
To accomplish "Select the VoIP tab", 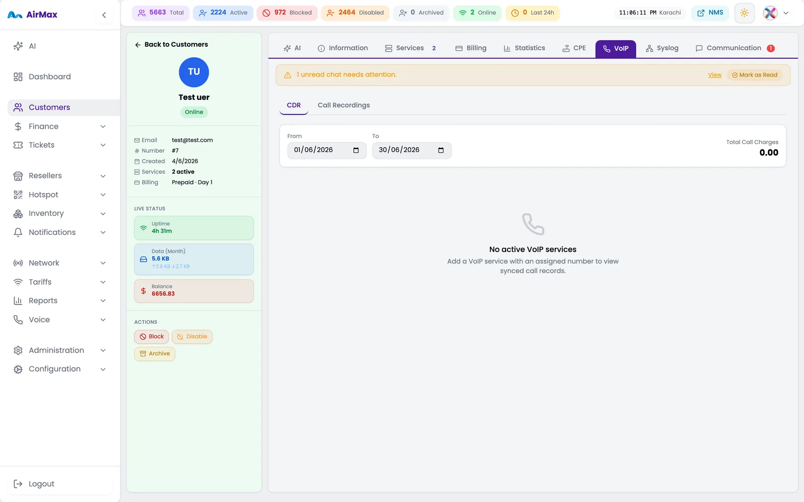I will tap(616, 49).
